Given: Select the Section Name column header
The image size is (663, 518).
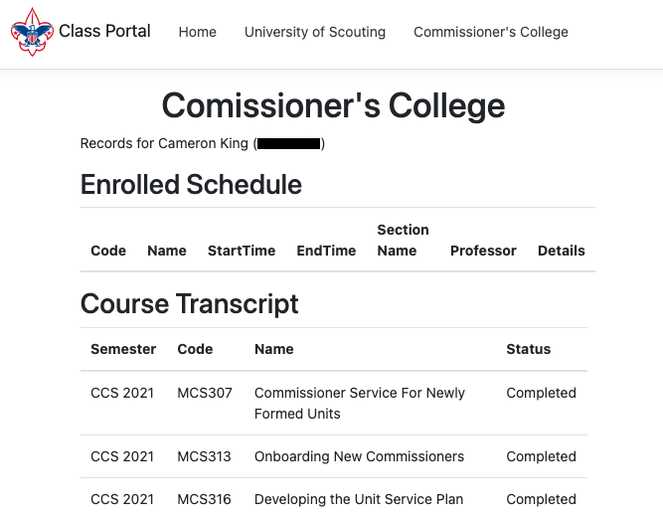Looking at the screenshot, I should coord(403,241).
